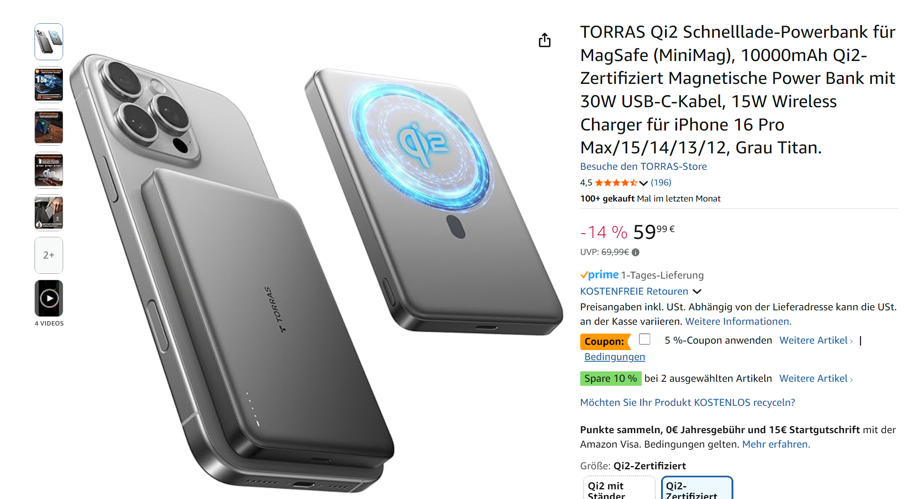This screenshot has width=915, height=499.
Task: Select the second thumbnail with 15W graphic
Action: [49, 85]
